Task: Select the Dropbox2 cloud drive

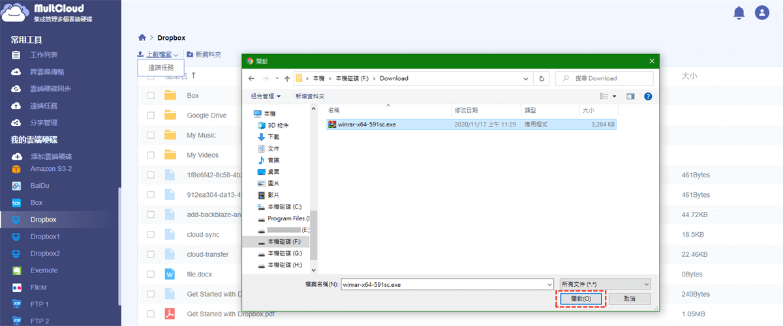Action: click(45, 254)
